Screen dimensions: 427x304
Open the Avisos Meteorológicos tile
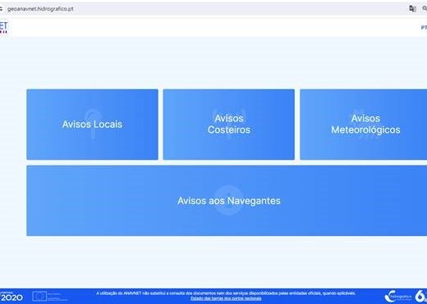click(364, 125)
